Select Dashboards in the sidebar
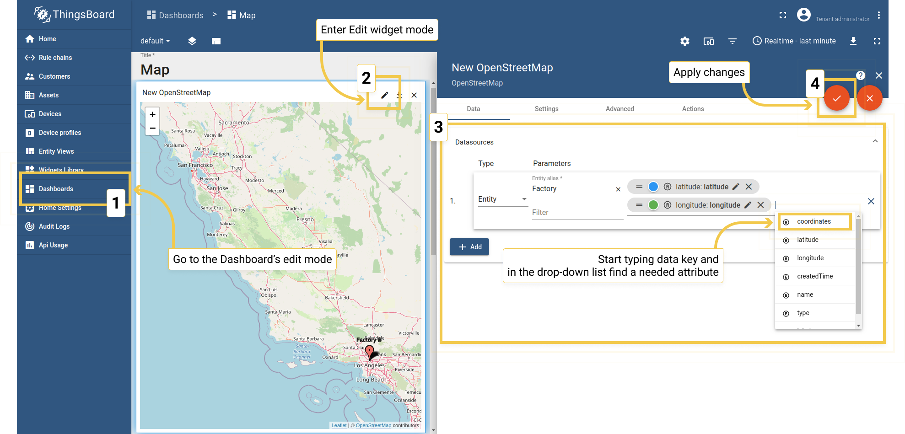905x434 pixels. coord(74,189)
